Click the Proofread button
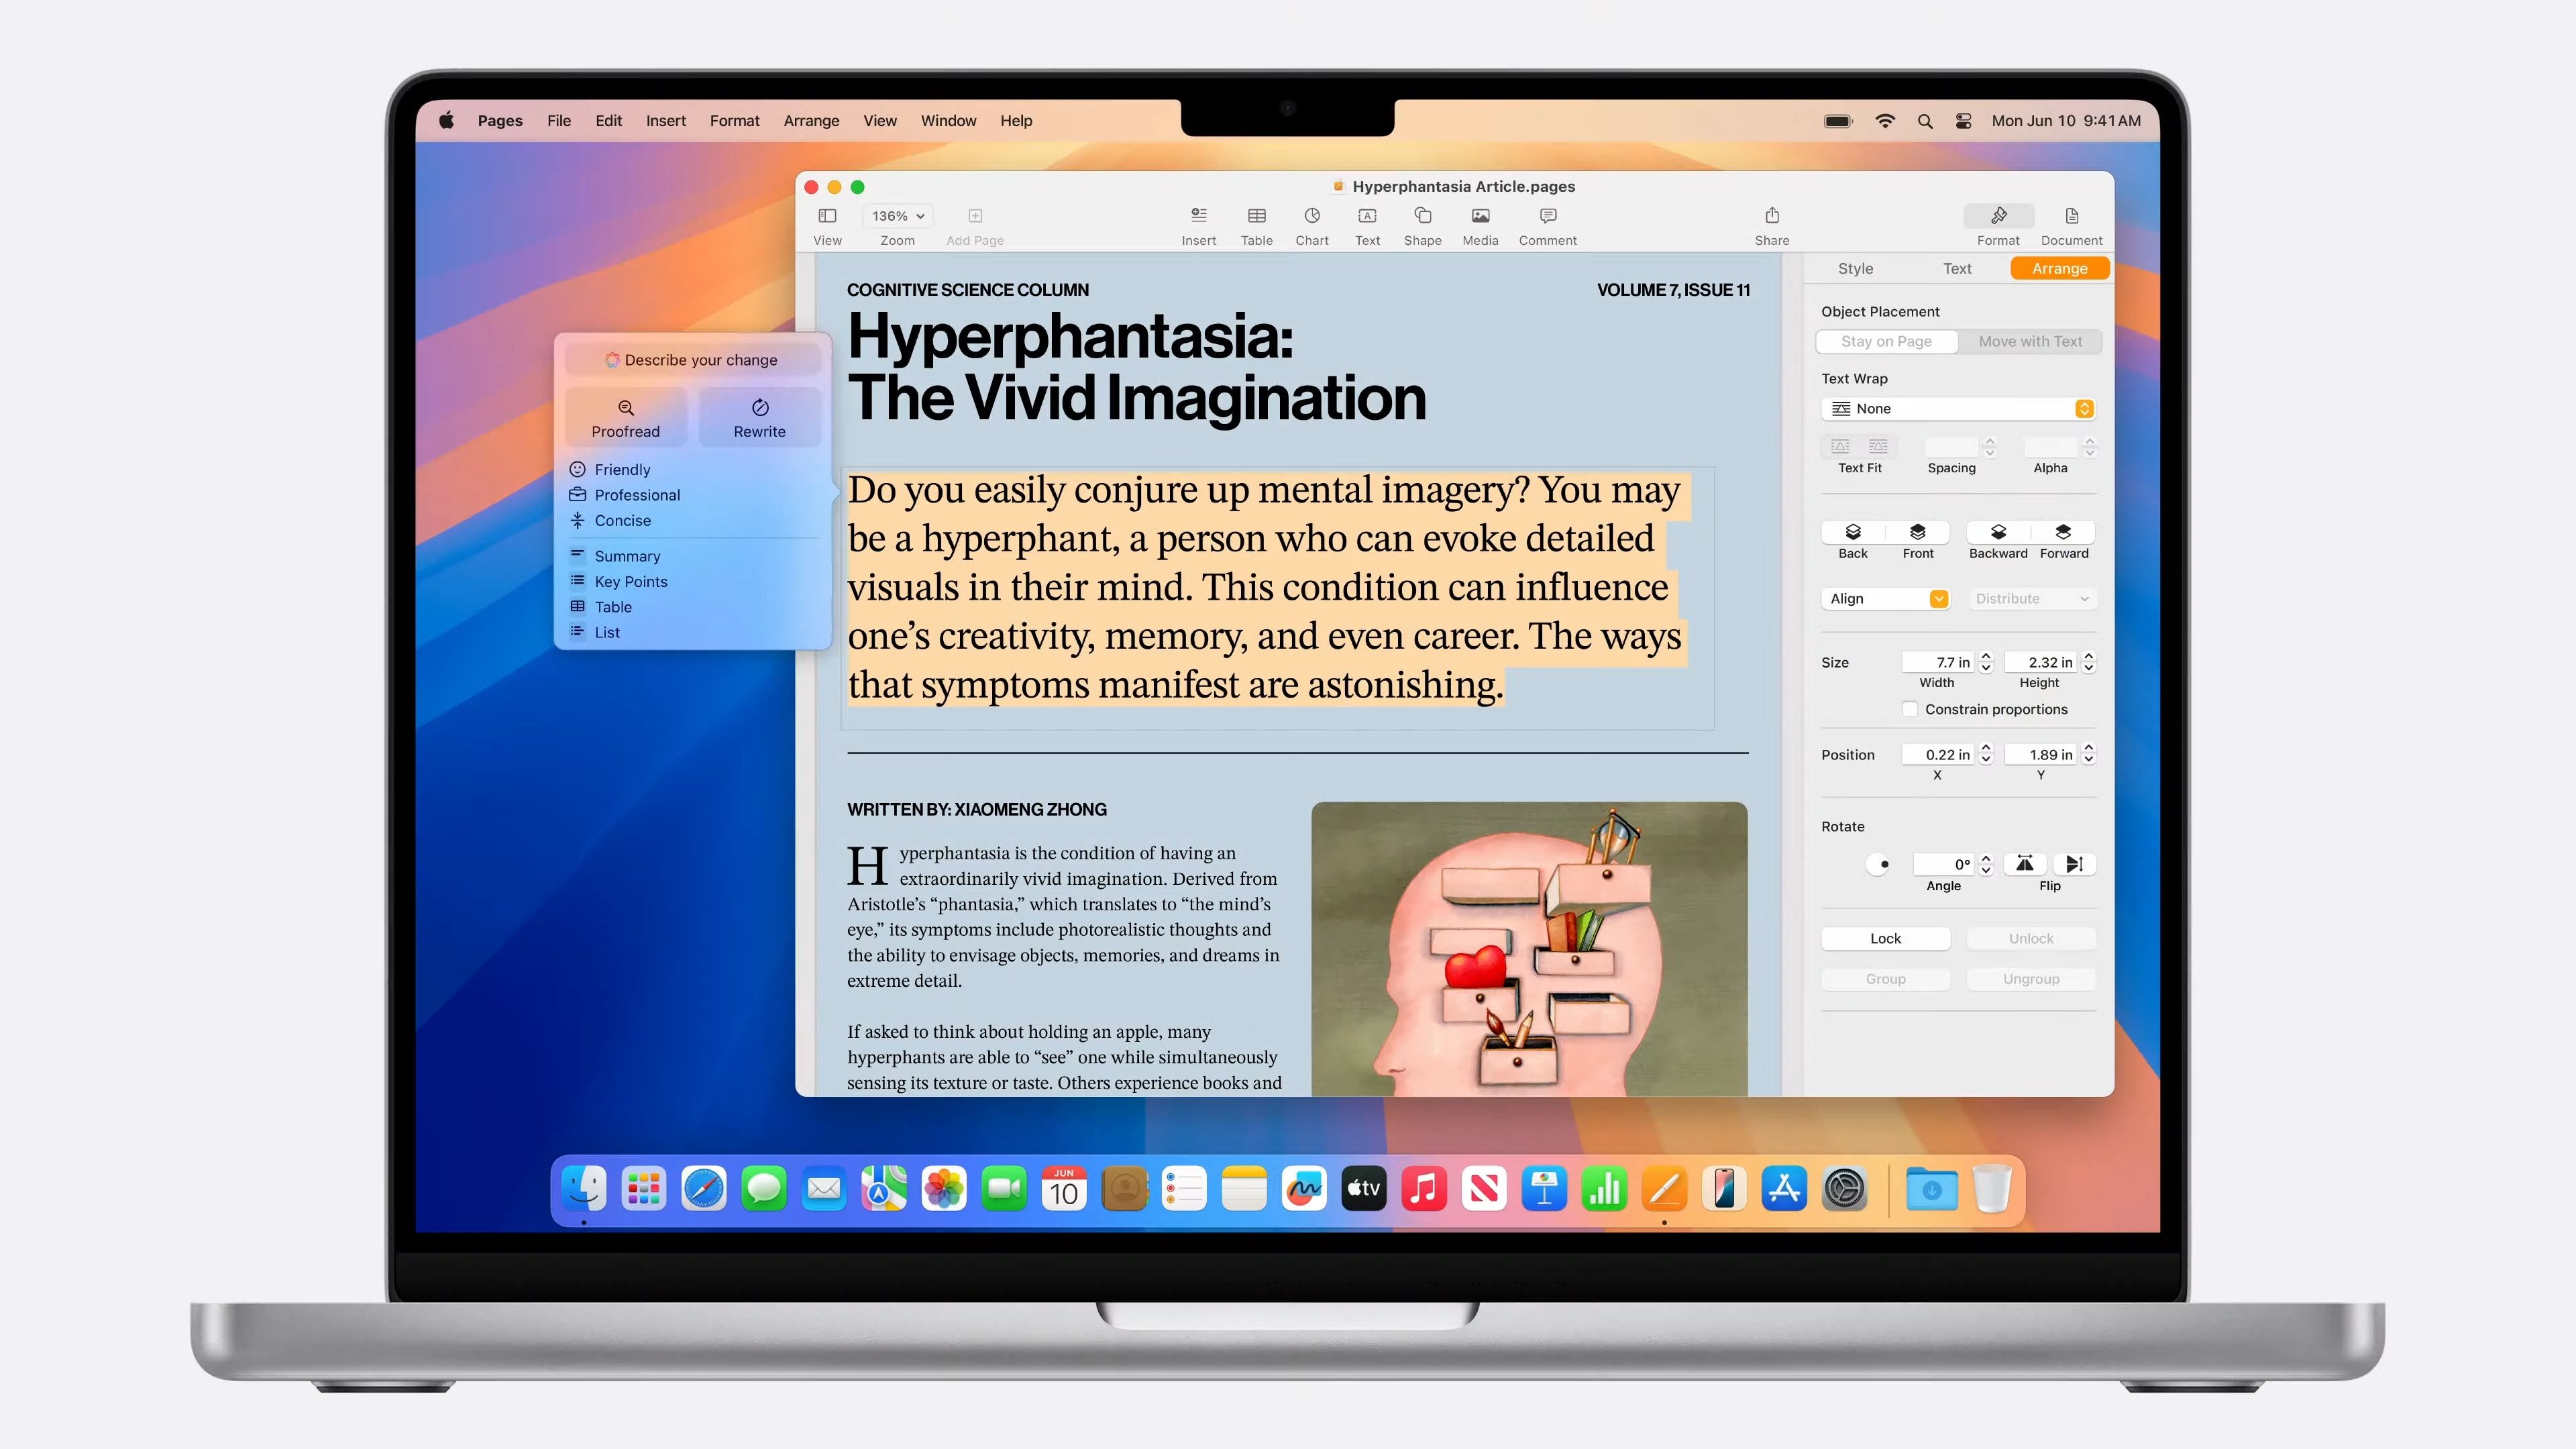 [x=627, y=417]
